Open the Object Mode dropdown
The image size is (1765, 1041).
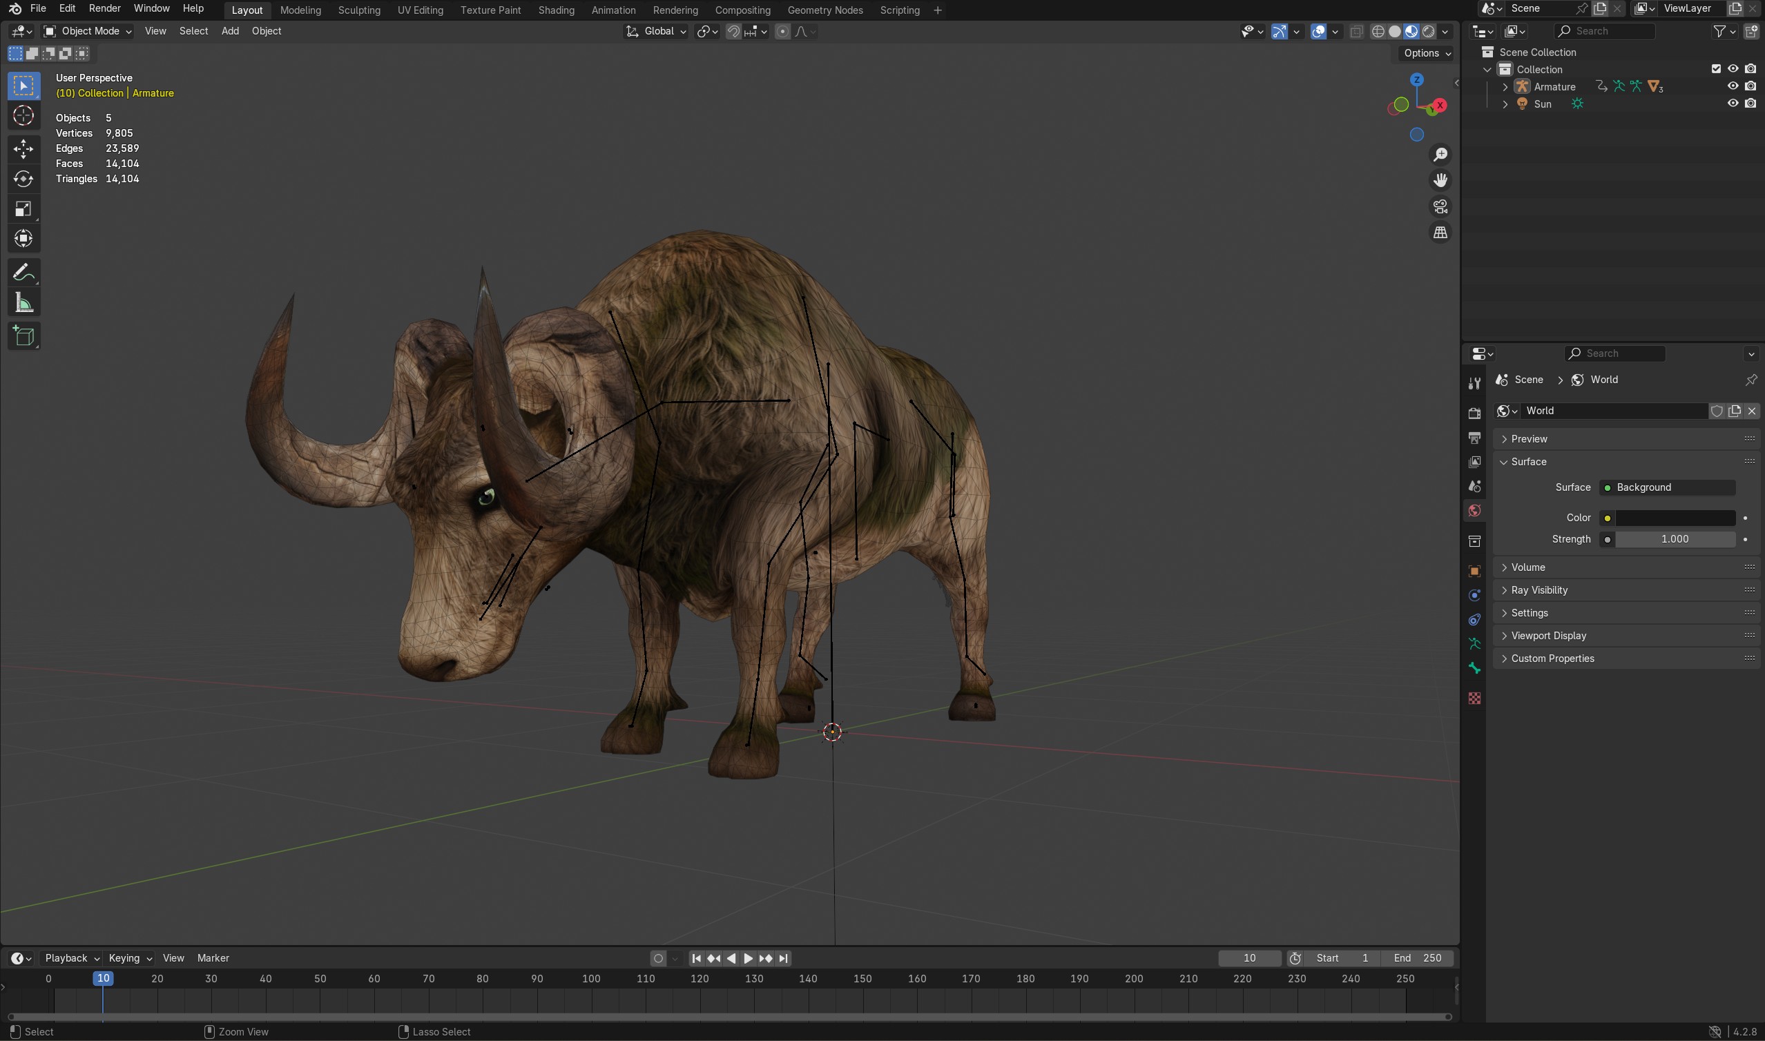[87, 31]
